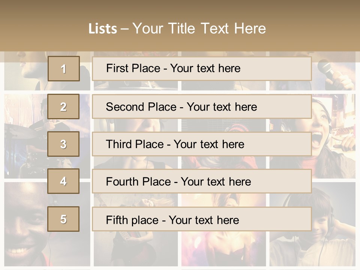Select the number 1 box
The width and height of the screenshot is (360, 270).
(x=63, y=69)
